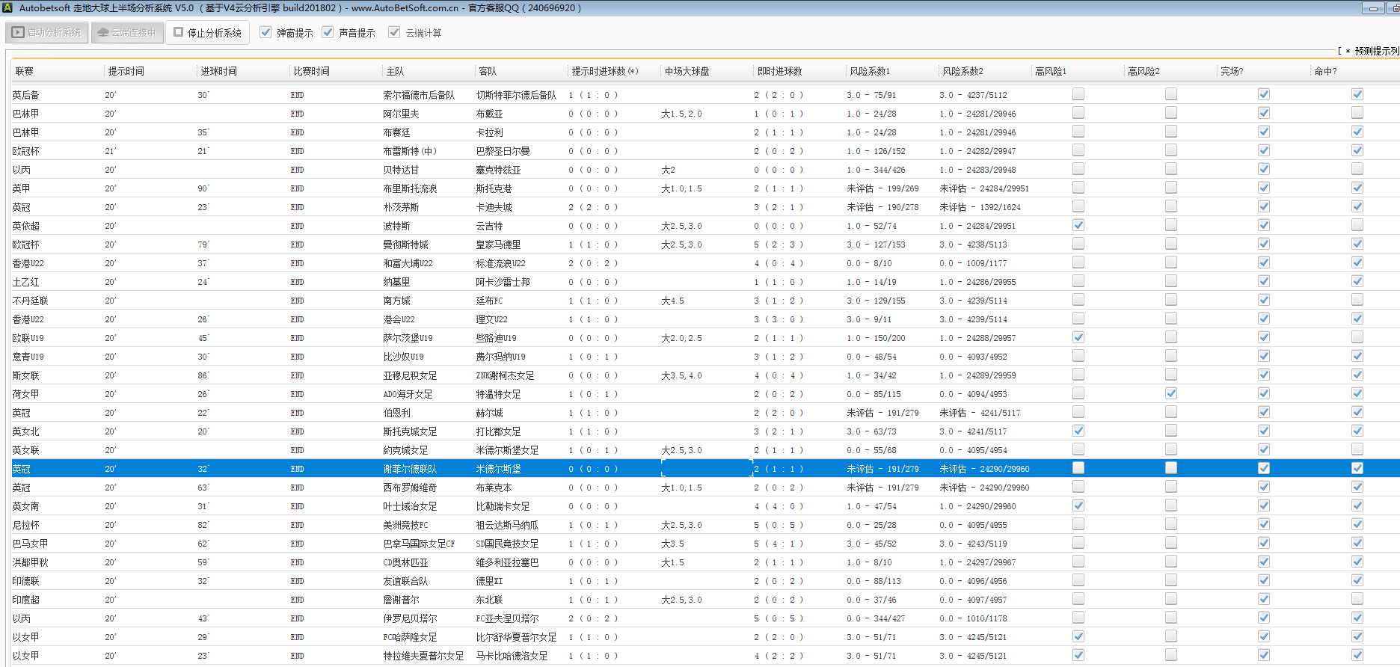Toggle the 云端计算 checkbox
Screen dimensions: 1400x667
pos(394,32)
